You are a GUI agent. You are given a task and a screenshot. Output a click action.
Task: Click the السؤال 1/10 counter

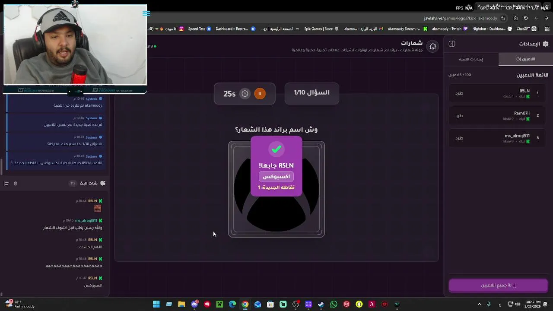coord(311,93)
